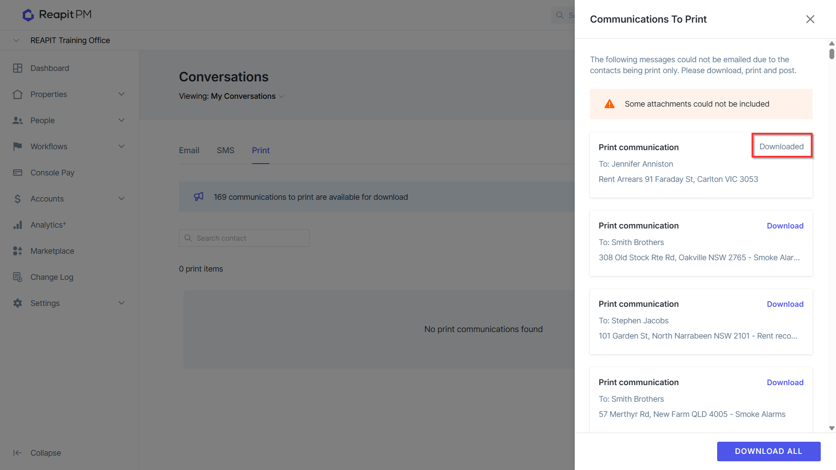Open the Marketplace icon
The image size is (836, 470).
tap(17, 251)
